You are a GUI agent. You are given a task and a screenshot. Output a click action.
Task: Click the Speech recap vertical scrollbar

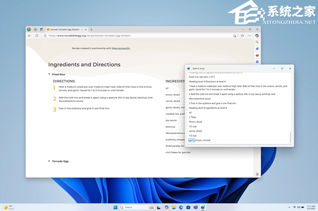pos(290,137)
